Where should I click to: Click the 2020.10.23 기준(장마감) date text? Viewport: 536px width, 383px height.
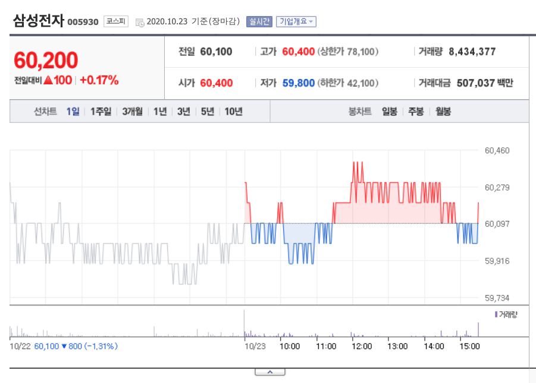pos(193,21)
